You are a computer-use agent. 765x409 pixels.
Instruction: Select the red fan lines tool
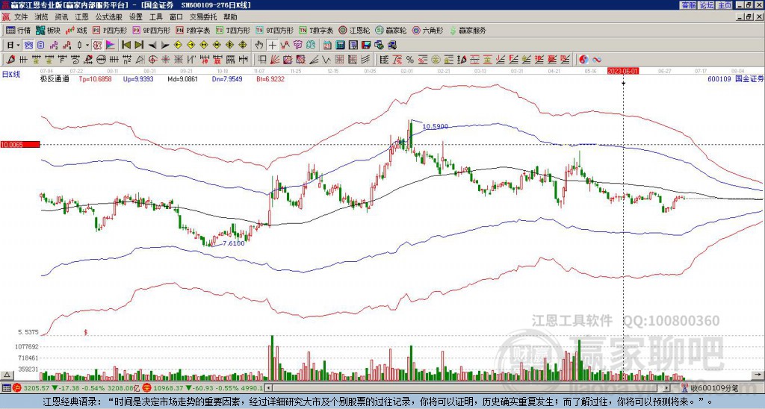click(275, 60)
